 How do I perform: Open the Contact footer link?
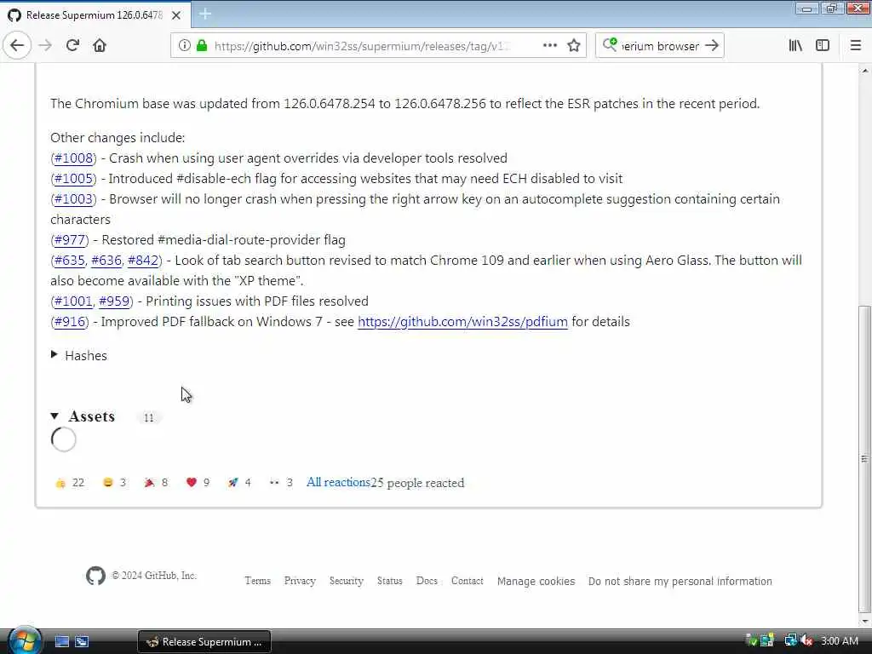468,581
